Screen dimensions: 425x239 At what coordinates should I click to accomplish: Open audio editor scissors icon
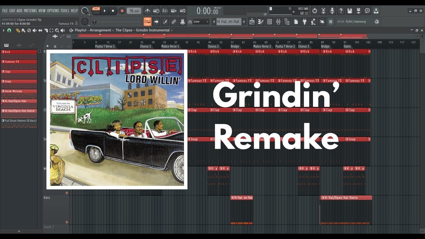323,11
